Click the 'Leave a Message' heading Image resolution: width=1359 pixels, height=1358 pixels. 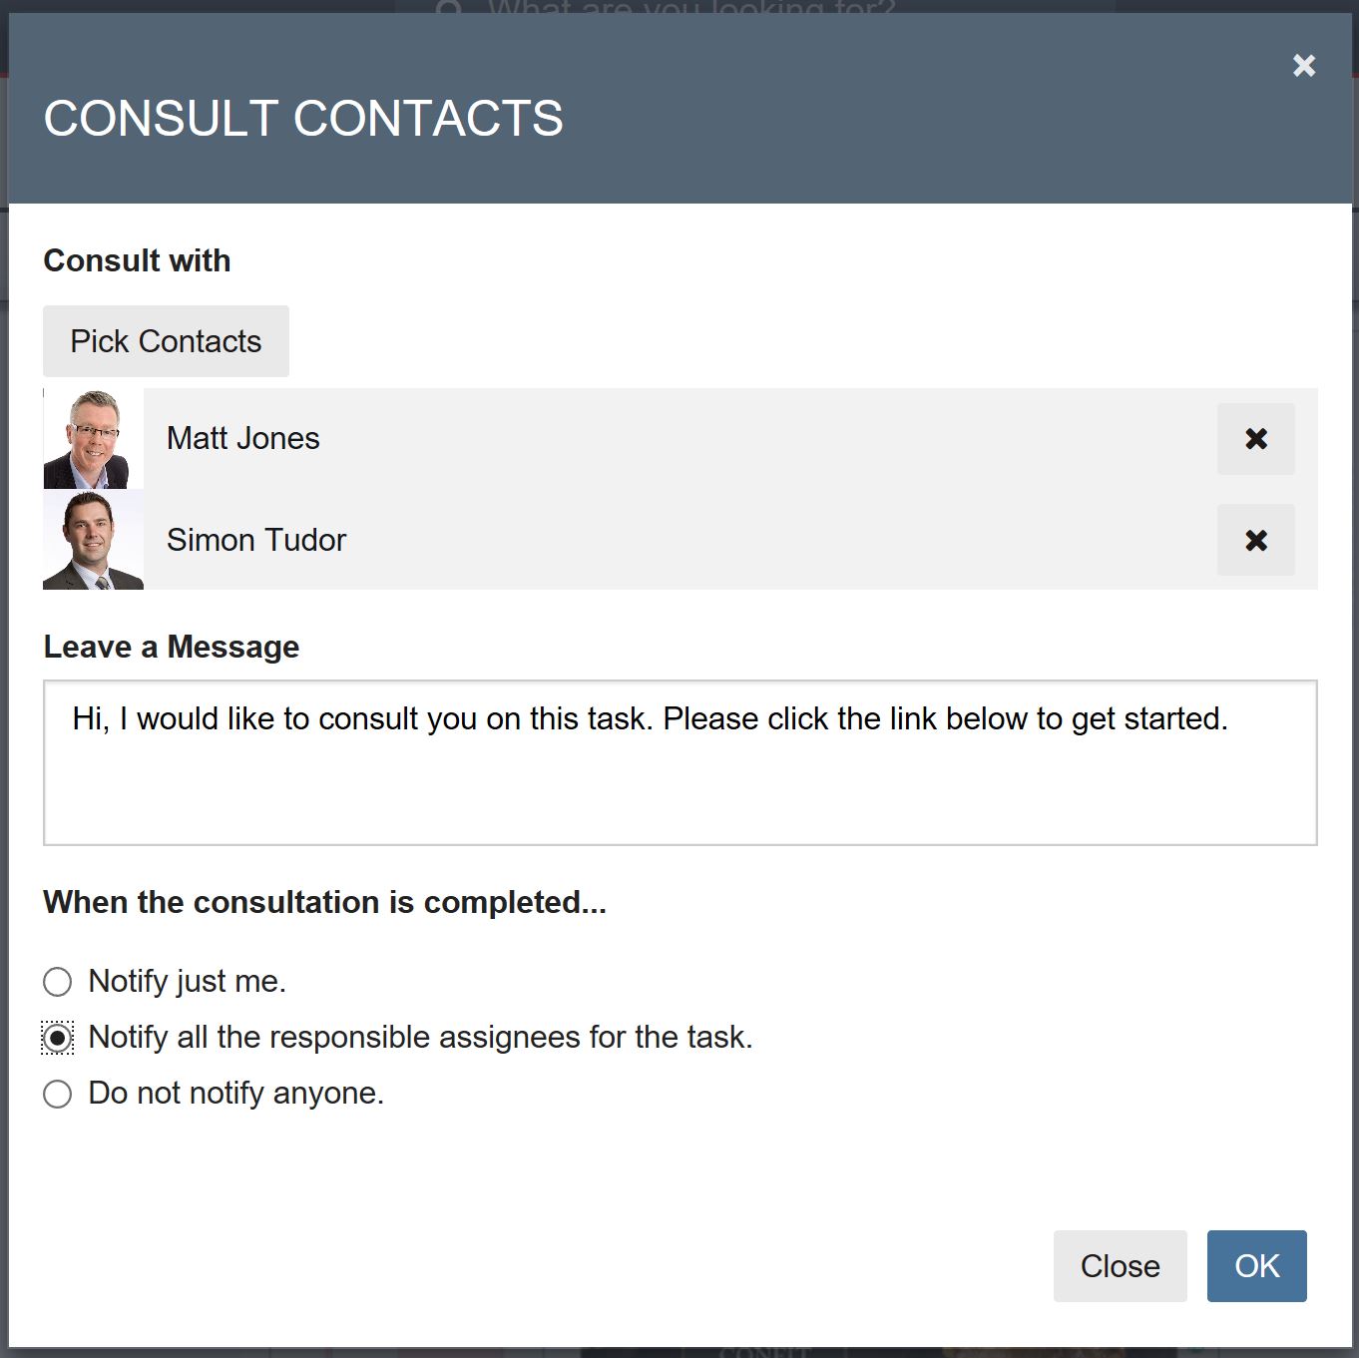point(171,647)
